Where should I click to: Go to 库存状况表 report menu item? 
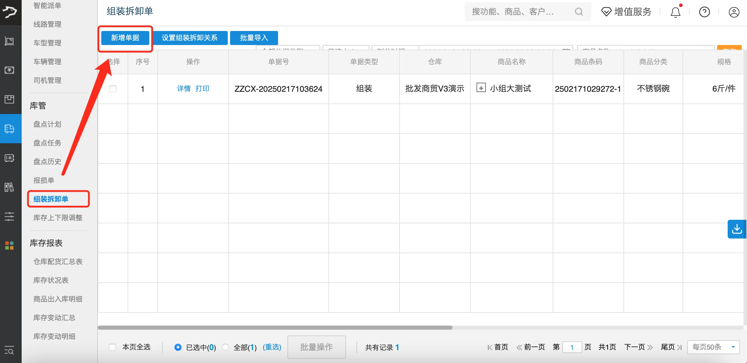(51, 280)
